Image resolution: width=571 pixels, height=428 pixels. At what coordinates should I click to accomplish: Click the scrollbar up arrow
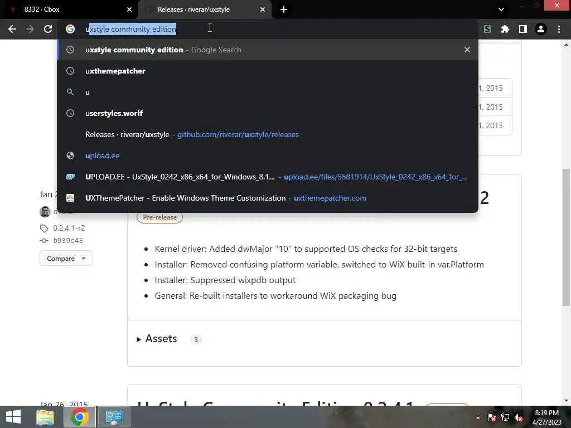[566, 45]
